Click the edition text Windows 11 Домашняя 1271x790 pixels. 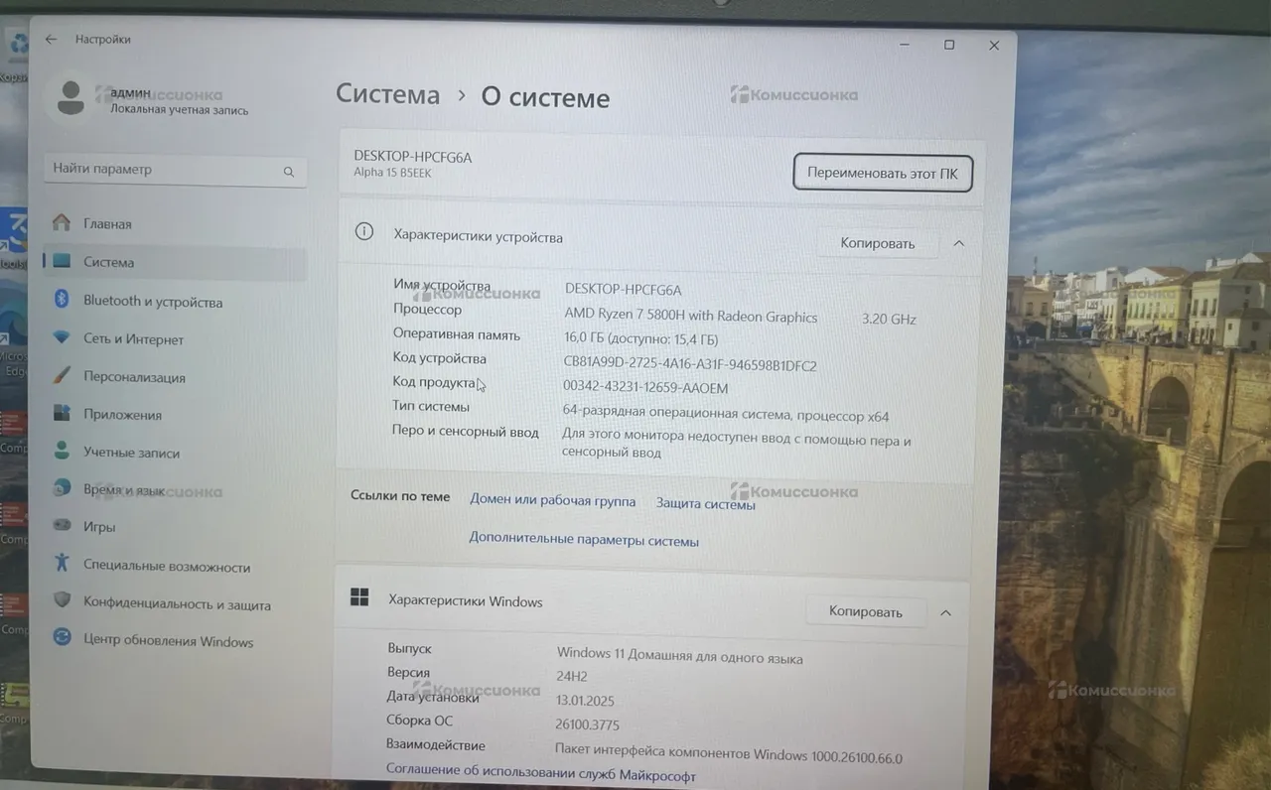[x=680, y=654]
